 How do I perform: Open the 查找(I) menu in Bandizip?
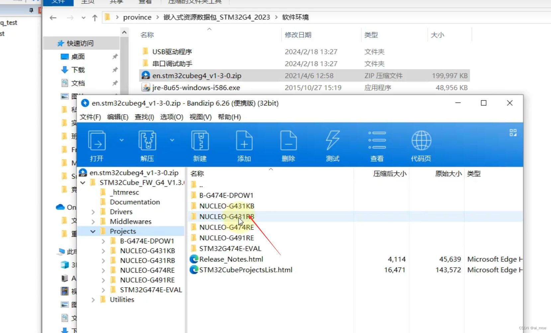pos(144,117)
